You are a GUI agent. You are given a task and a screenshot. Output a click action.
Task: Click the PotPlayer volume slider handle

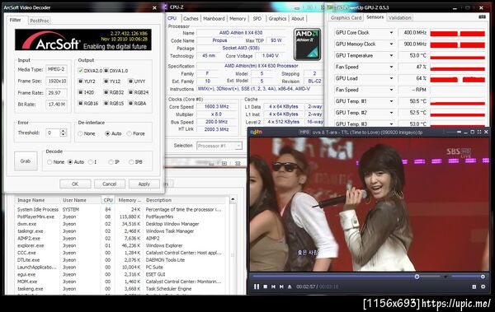(x=483, y=277)
